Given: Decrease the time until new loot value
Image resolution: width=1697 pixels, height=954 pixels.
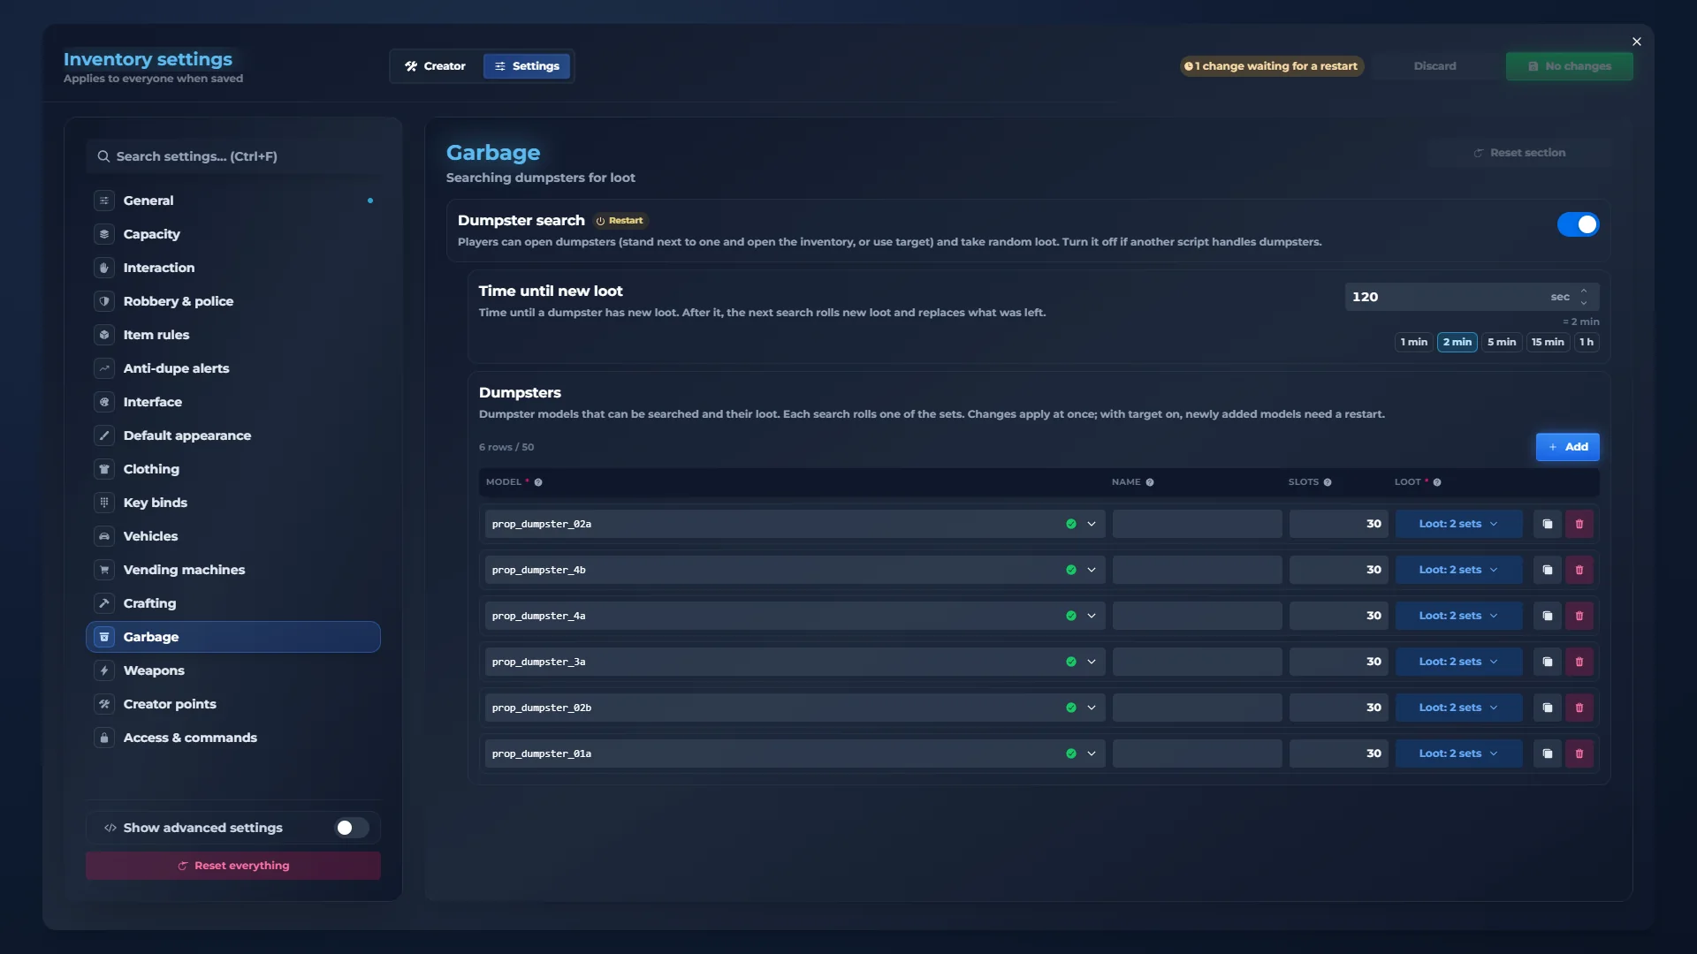Looking at the screenshot, I should [x=1584, y=303].
